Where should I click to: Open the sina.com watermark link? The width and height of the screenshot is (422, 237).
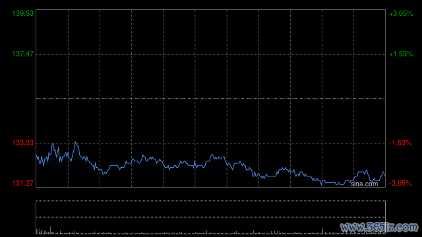click(364, 184)
